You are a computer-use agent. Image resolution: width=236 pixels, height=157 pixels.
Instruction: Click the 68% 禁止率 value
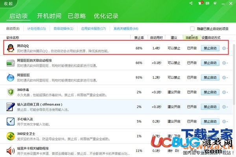pos(139,48)
